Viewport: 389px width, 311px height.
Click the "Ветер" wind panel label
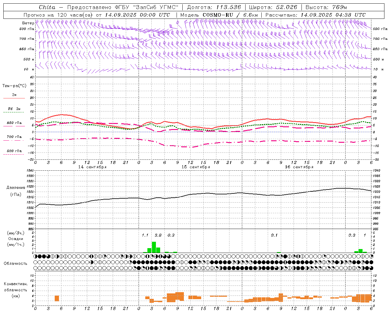28,23
